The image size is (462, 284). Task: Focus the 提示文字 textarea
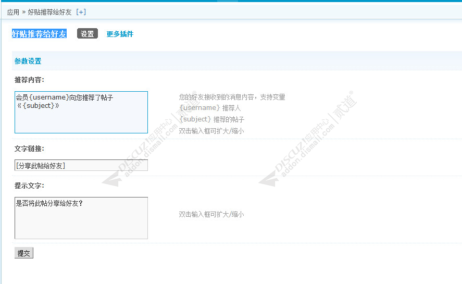81,218
